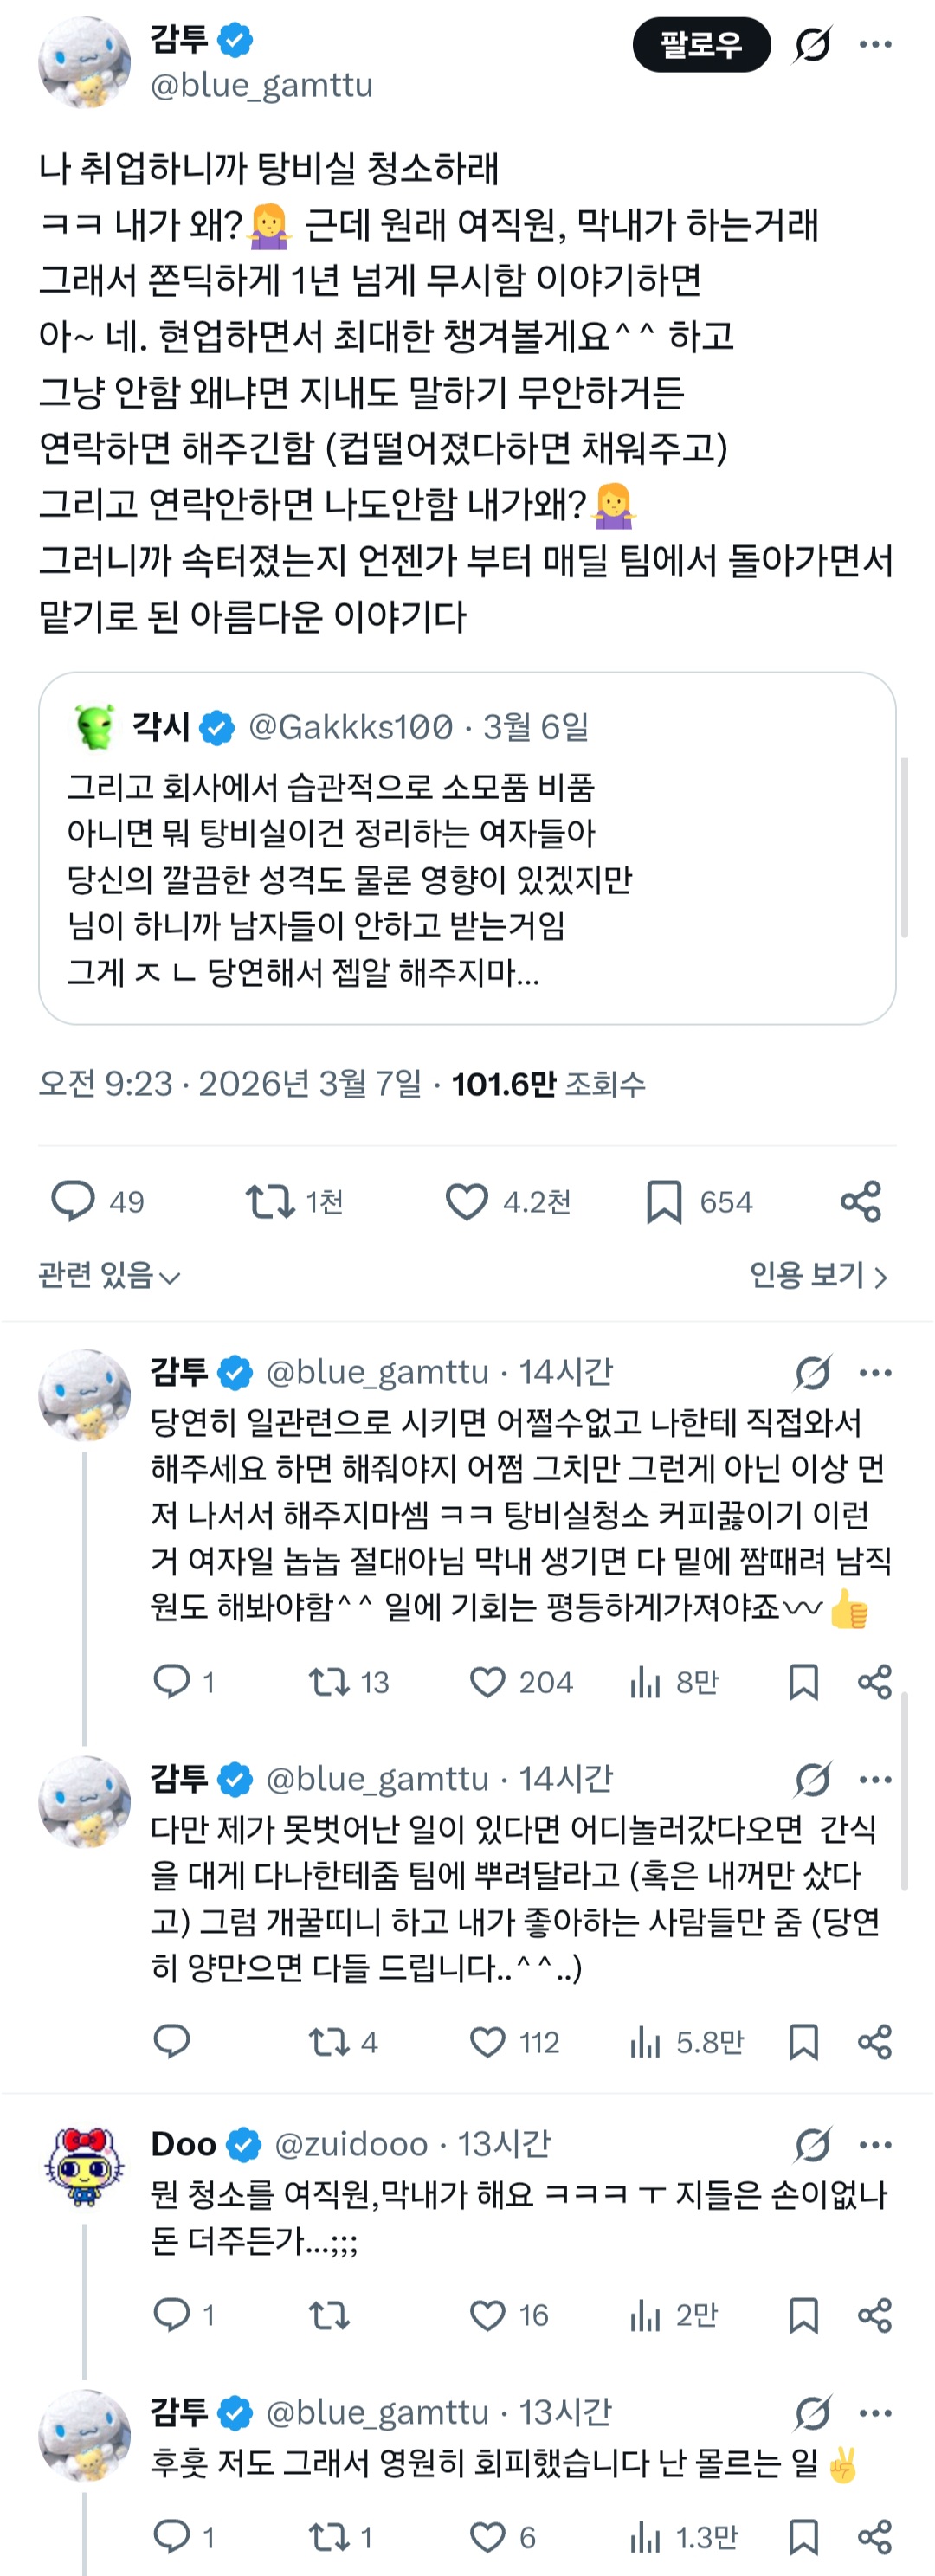Open the more options menu on main post
Image resolution: width=935 pixels, height=2576 pixels.
(x=875, y=45)
